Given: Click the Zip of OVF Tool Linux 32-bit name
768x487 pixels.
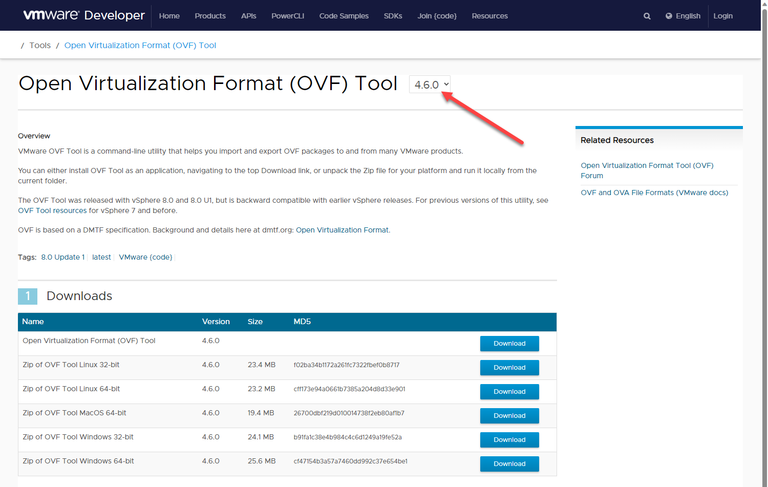Looking at the screenshot, I should (x=71, y=365).
